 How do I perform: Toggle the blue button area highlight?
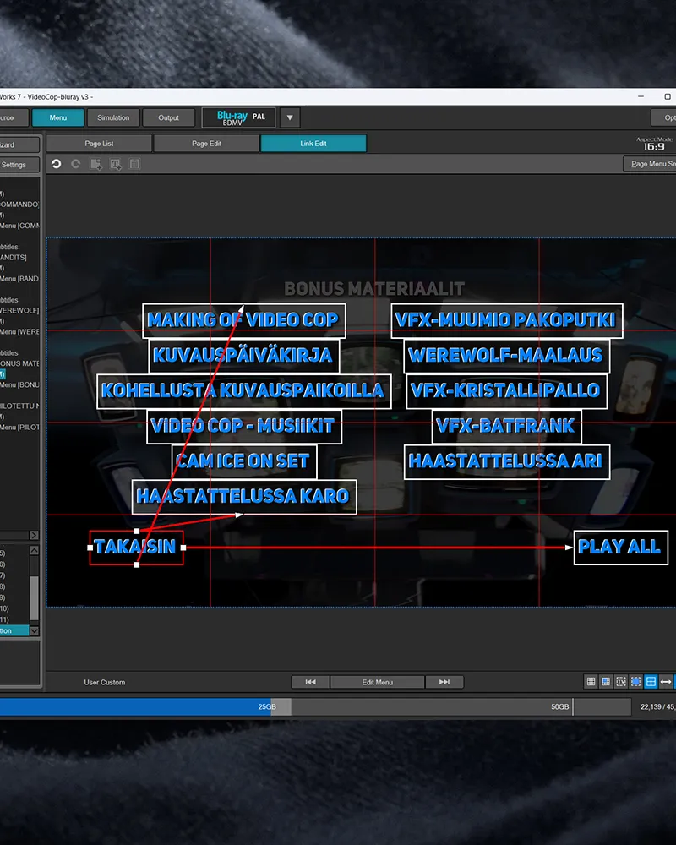click(x=636, y=682)
